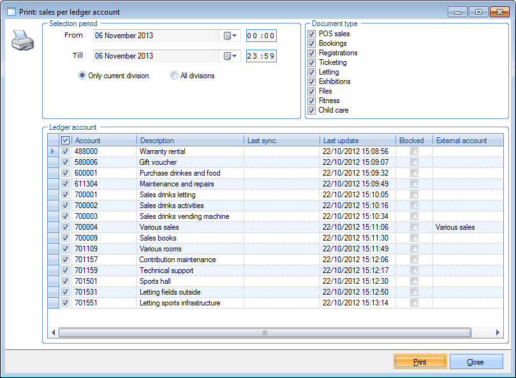Disable the Bookings document type
516x378 pixels.
[x=311, y=43]
